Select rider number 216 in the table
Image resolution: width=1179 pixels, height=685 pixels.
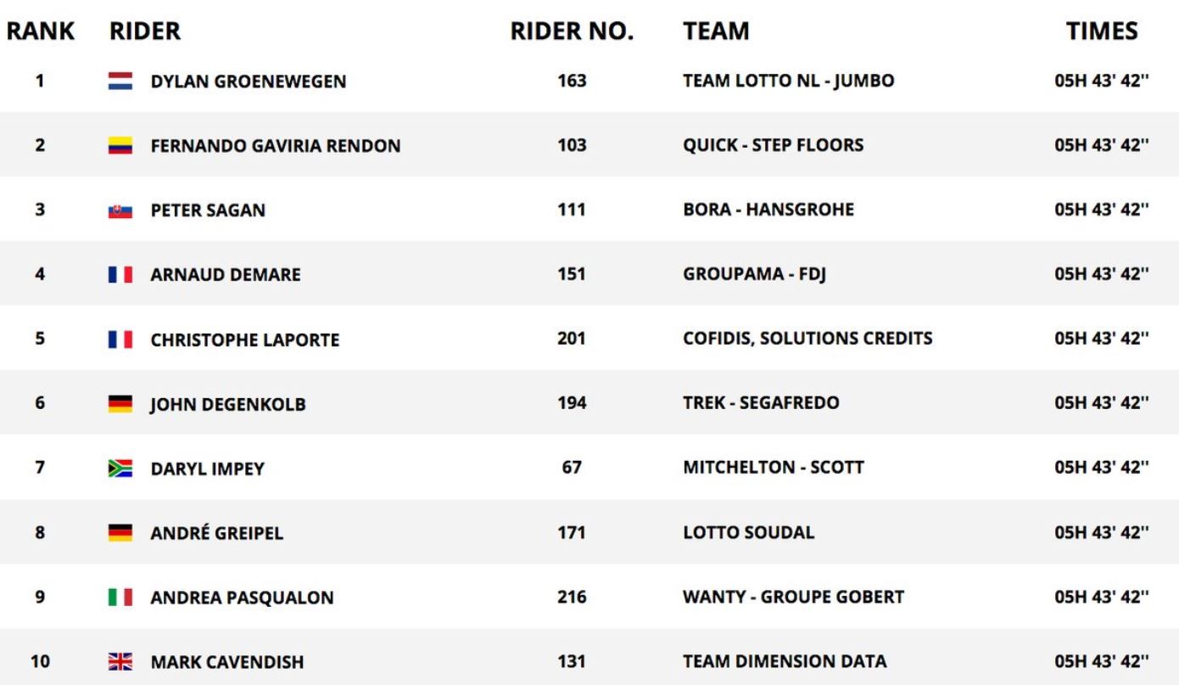[572, 597]
